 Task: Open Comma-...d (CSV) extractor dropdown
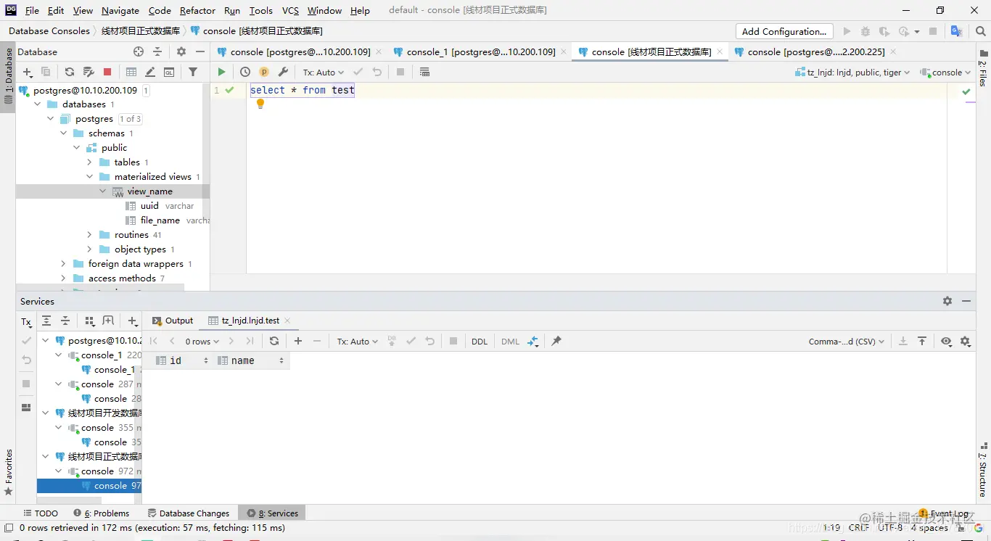point(847,341)
